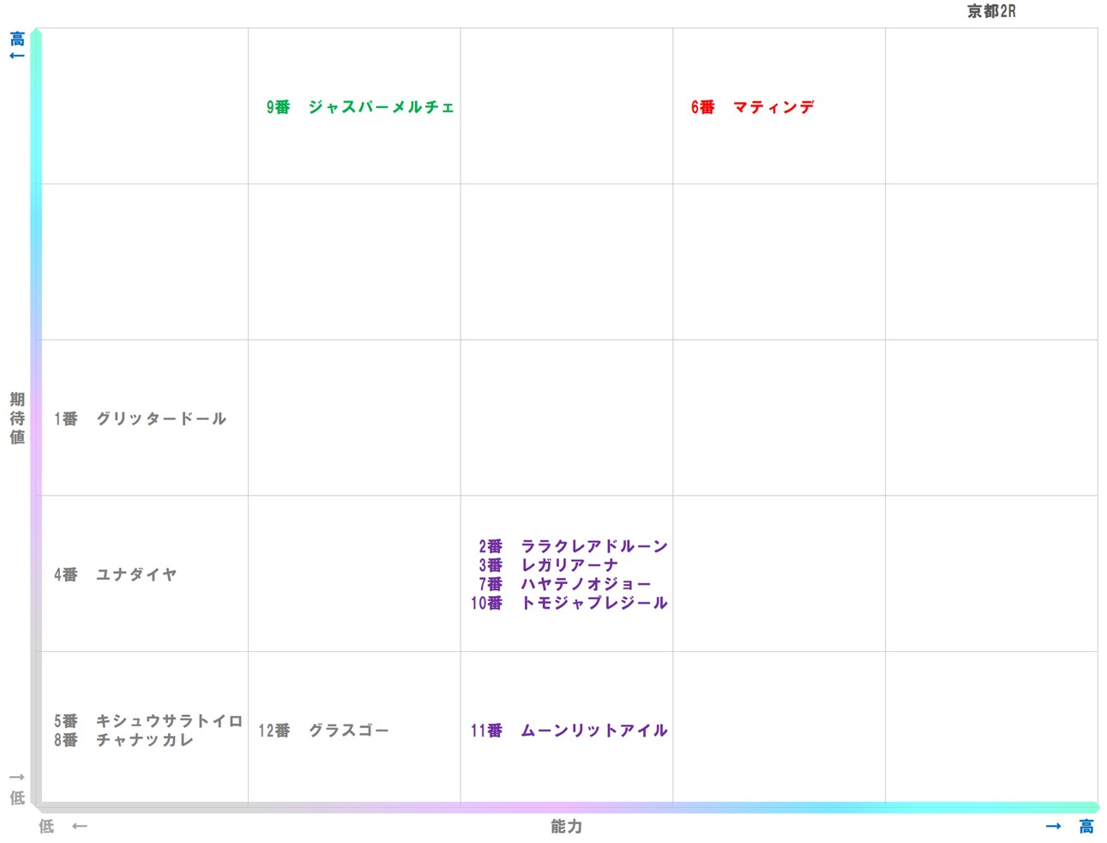Click the 期待値 vertical axis label
The image size is (1107, 843).
pos(17,418)
